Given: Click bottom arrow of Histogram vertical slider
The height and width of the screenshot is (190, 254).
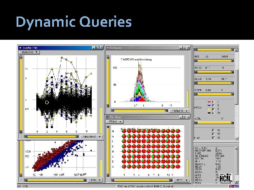Looking at the screenshot, I should tap(108, 106).
